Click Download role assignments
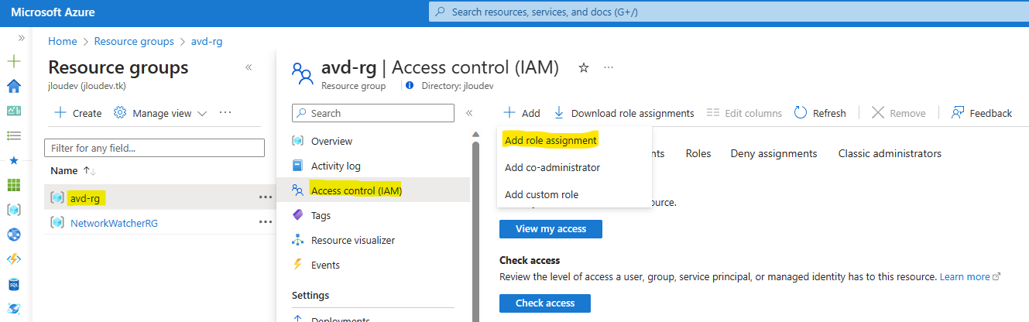This screenshot has height=322, width=1029. [624, 113]
